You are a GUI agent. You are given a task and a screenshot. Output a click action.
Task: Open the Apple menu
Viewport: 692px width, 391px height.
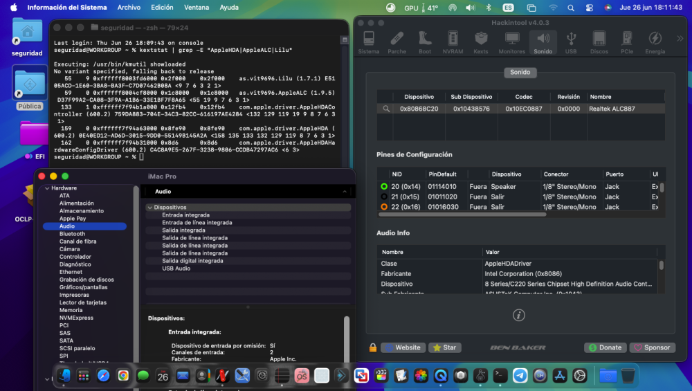(x=14, y=8)
